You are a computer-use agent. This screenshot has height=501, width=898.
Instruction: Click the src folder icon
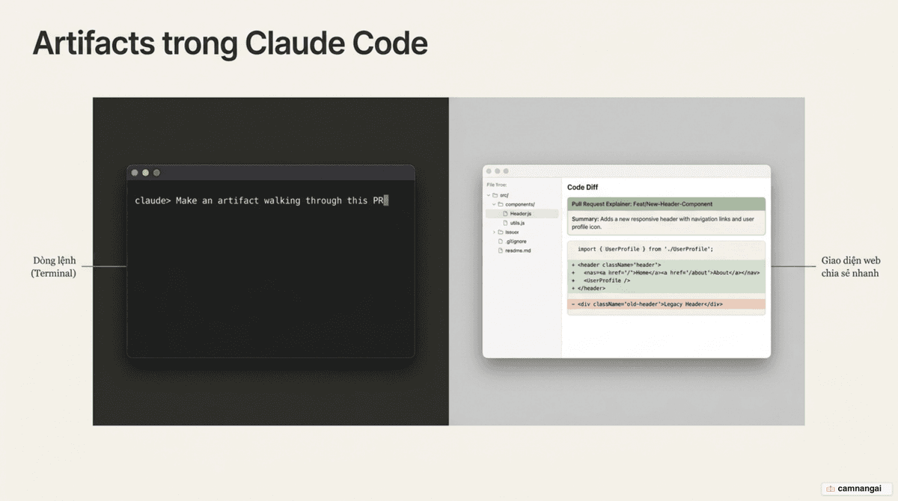pos(495,195)
